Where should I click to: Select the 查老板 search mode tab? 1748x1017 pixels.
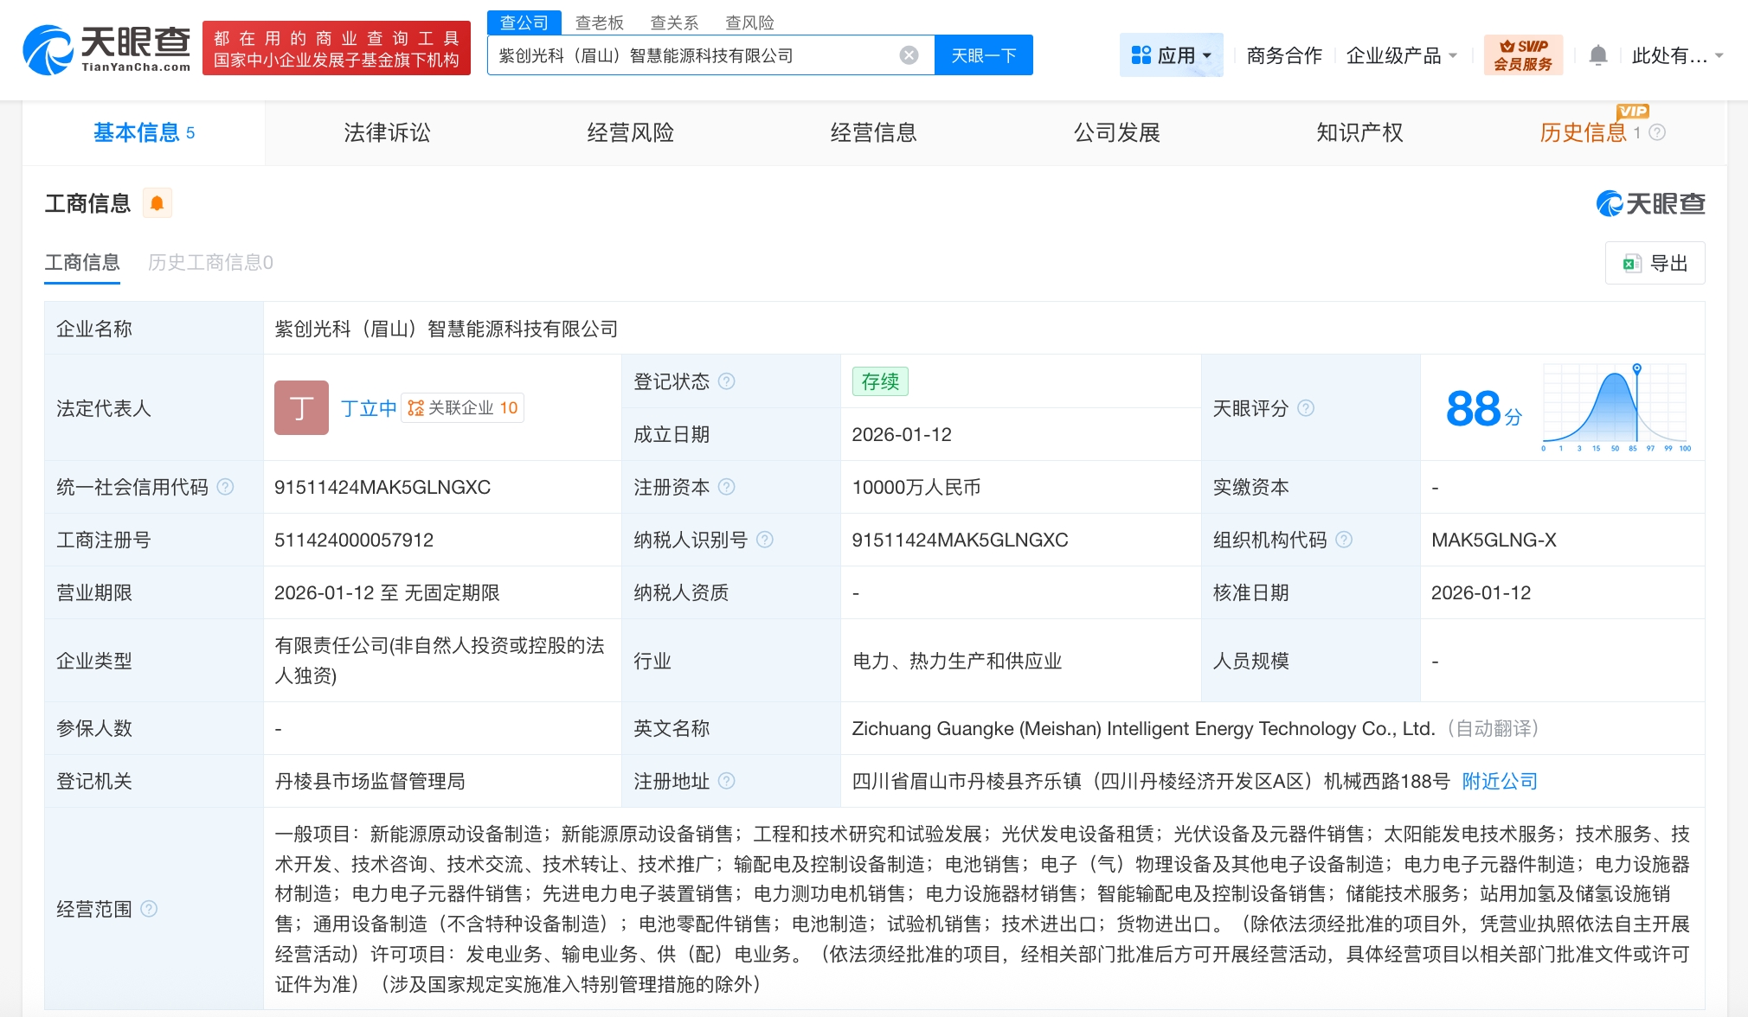(x=599, y=22)
